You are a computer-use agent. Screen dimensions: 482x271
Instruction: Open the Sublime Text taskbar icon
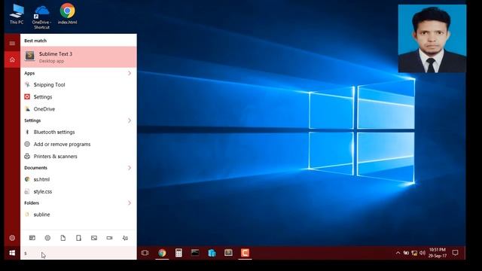coord(228,253)
